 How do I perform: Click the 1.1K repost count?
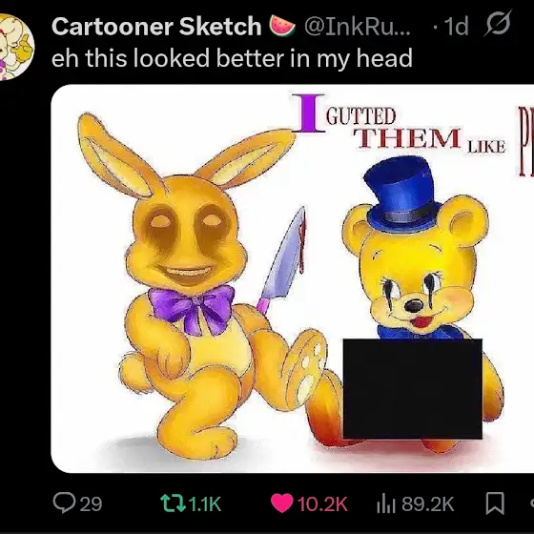205,504
